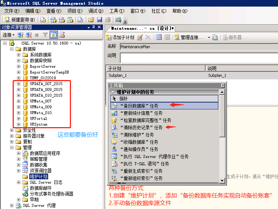Viewport: 278px width, 209px height.
Task: Open the Project menu
Action: 75,11
